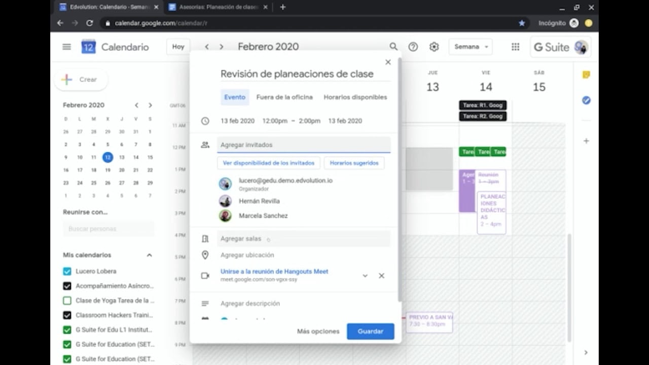649x365 pixels.
Task: Click the plus add-ons icon in side panel
Action: [x=586, y=140]
